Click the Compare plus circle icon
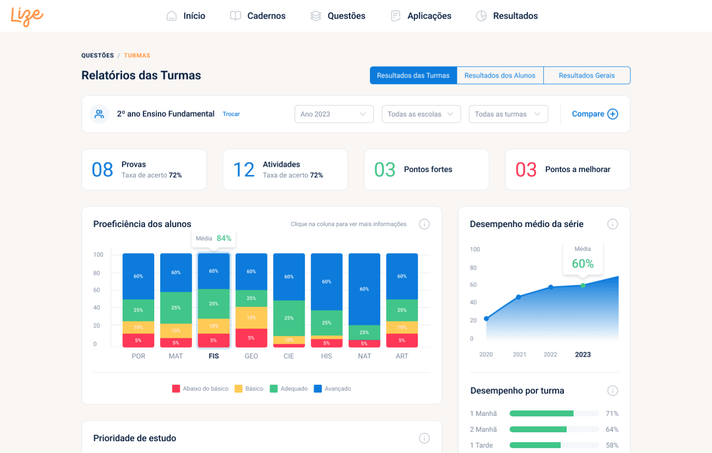 613,114
